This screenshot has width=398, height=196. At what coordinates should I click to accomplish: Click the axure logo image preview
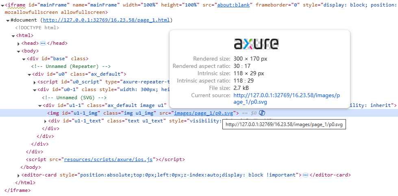coord(256,44)
